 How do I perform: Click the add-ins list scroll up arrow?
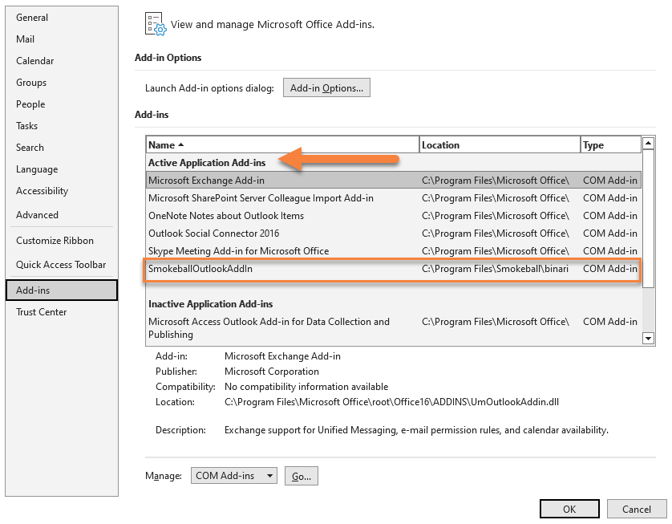[x=649, y=143]
